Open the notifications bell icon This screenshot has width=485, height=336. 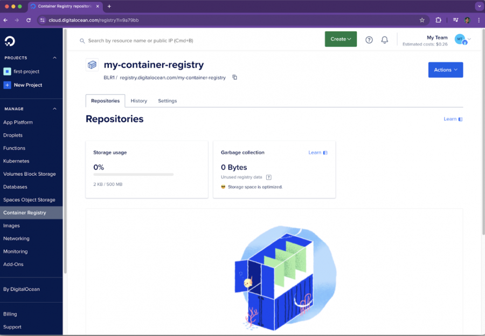(385, 39)
